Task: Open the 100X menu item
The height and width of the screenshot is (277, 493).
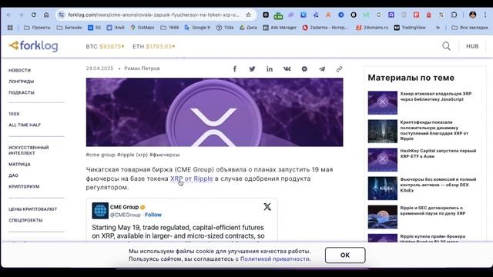Action: click(14, 114)
